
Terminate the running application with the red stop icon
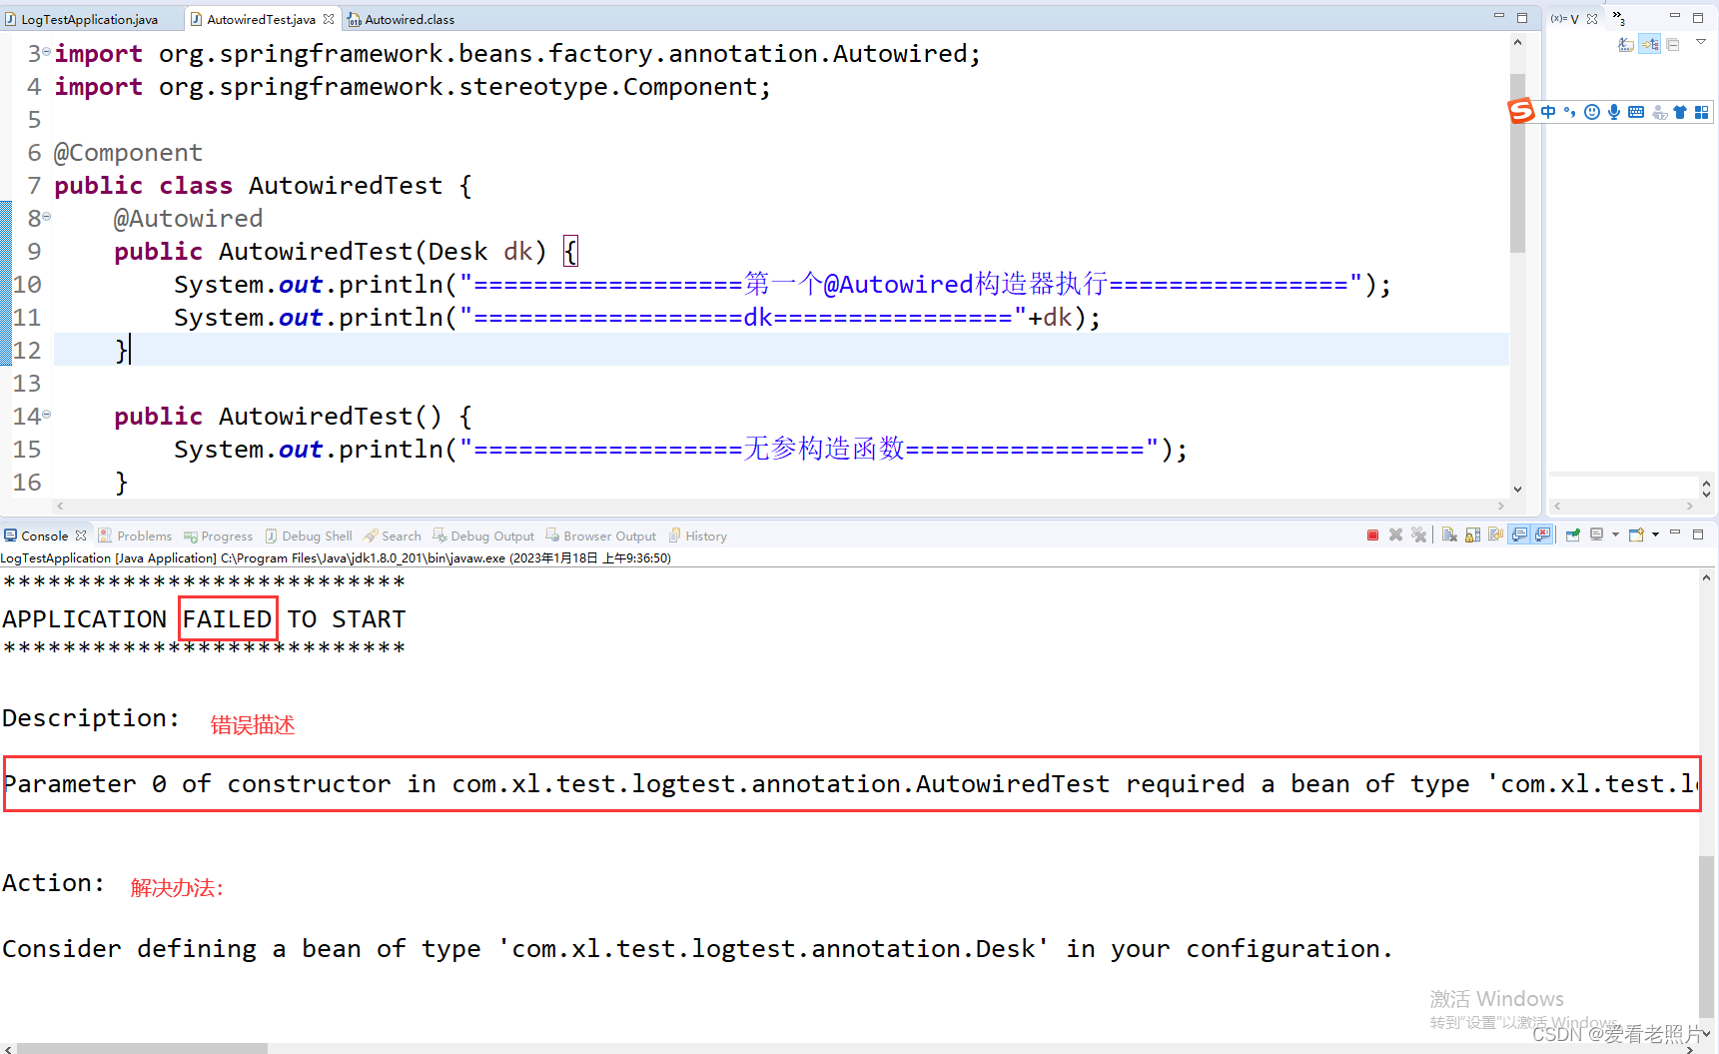(x=1372, y=535)
